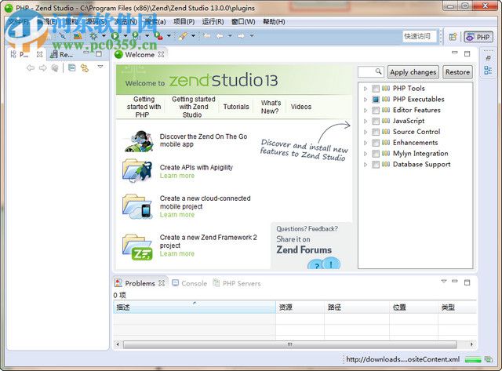Expand the Mylyn Integration tree node

[x=366, y=154]
